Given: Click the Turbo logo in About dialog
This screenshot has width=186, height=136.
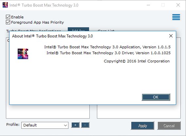Looking at the screenshot, I should tap(23, 54).
